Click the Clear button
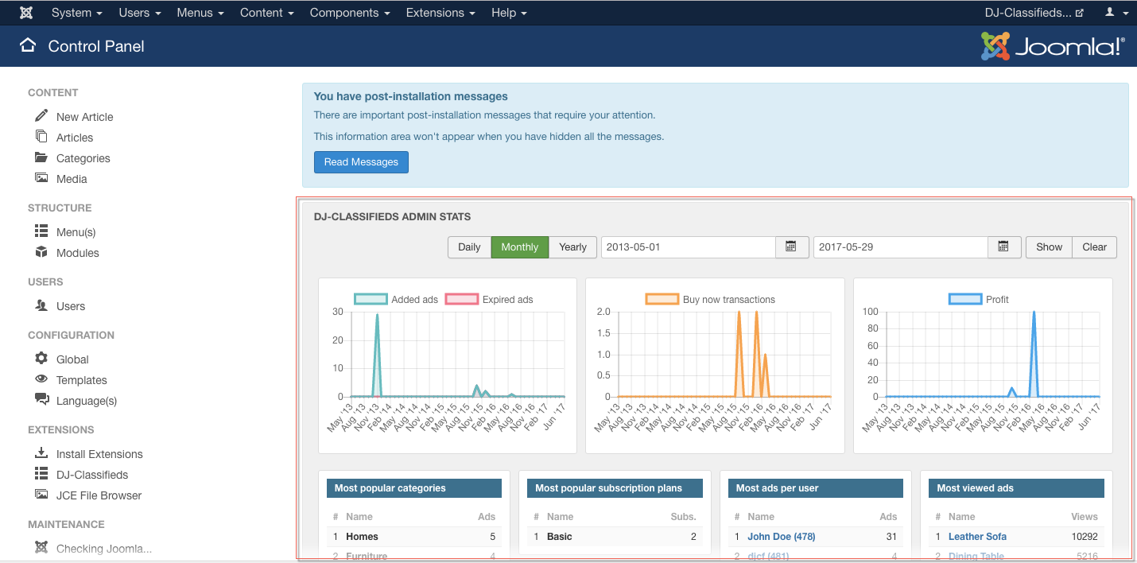This screenshot has width=1137, height=563. (1094, 247)
